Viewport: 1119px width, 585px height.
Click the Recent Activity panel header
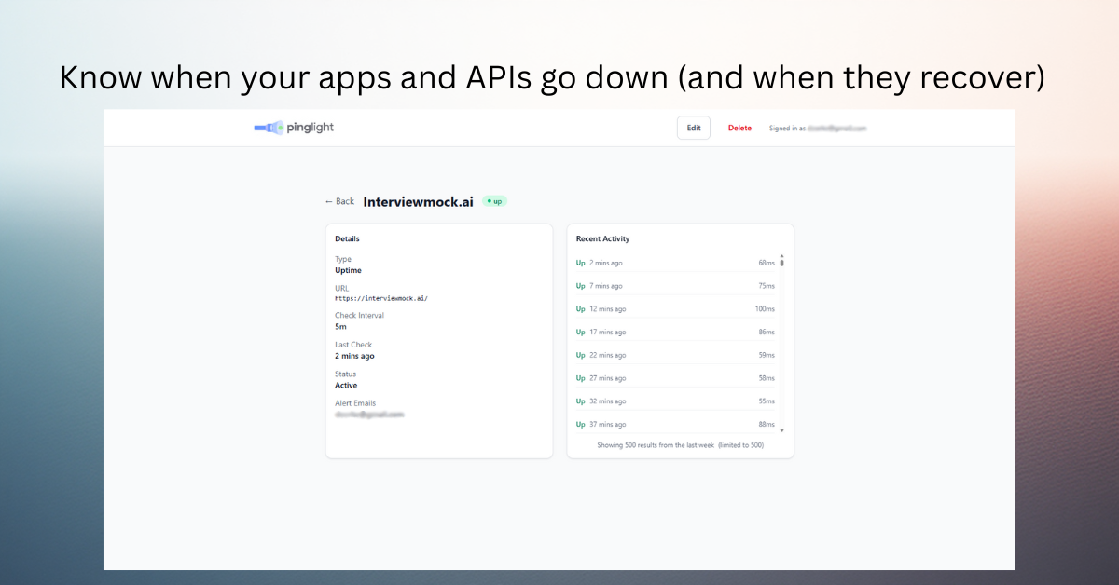[x=601, y=238]
